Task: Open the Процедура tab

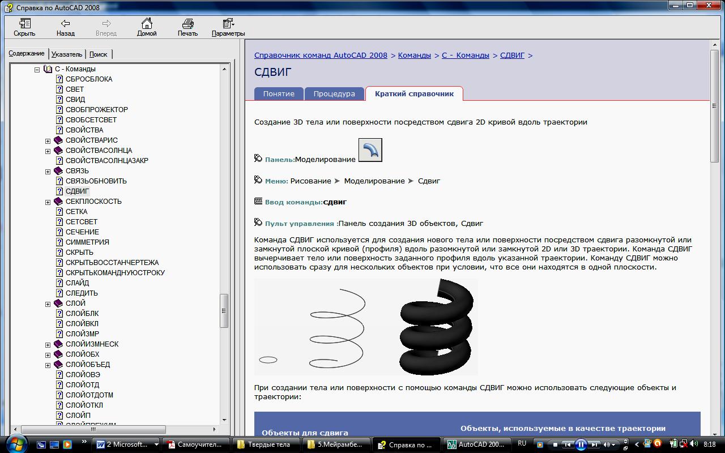Action: pos(334,94)
